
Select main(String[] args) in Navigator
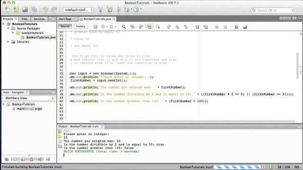click(29, 109)
